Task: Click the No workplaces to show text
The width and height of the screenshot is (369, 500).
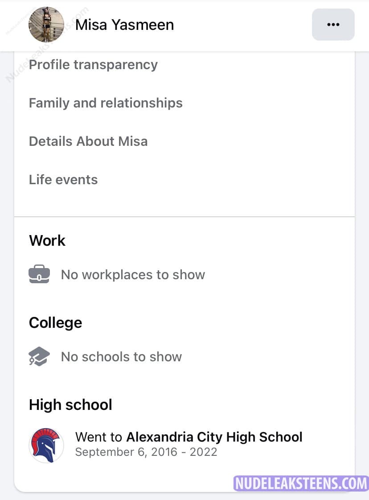Action: pyautogui.click(x=133, y=275)
